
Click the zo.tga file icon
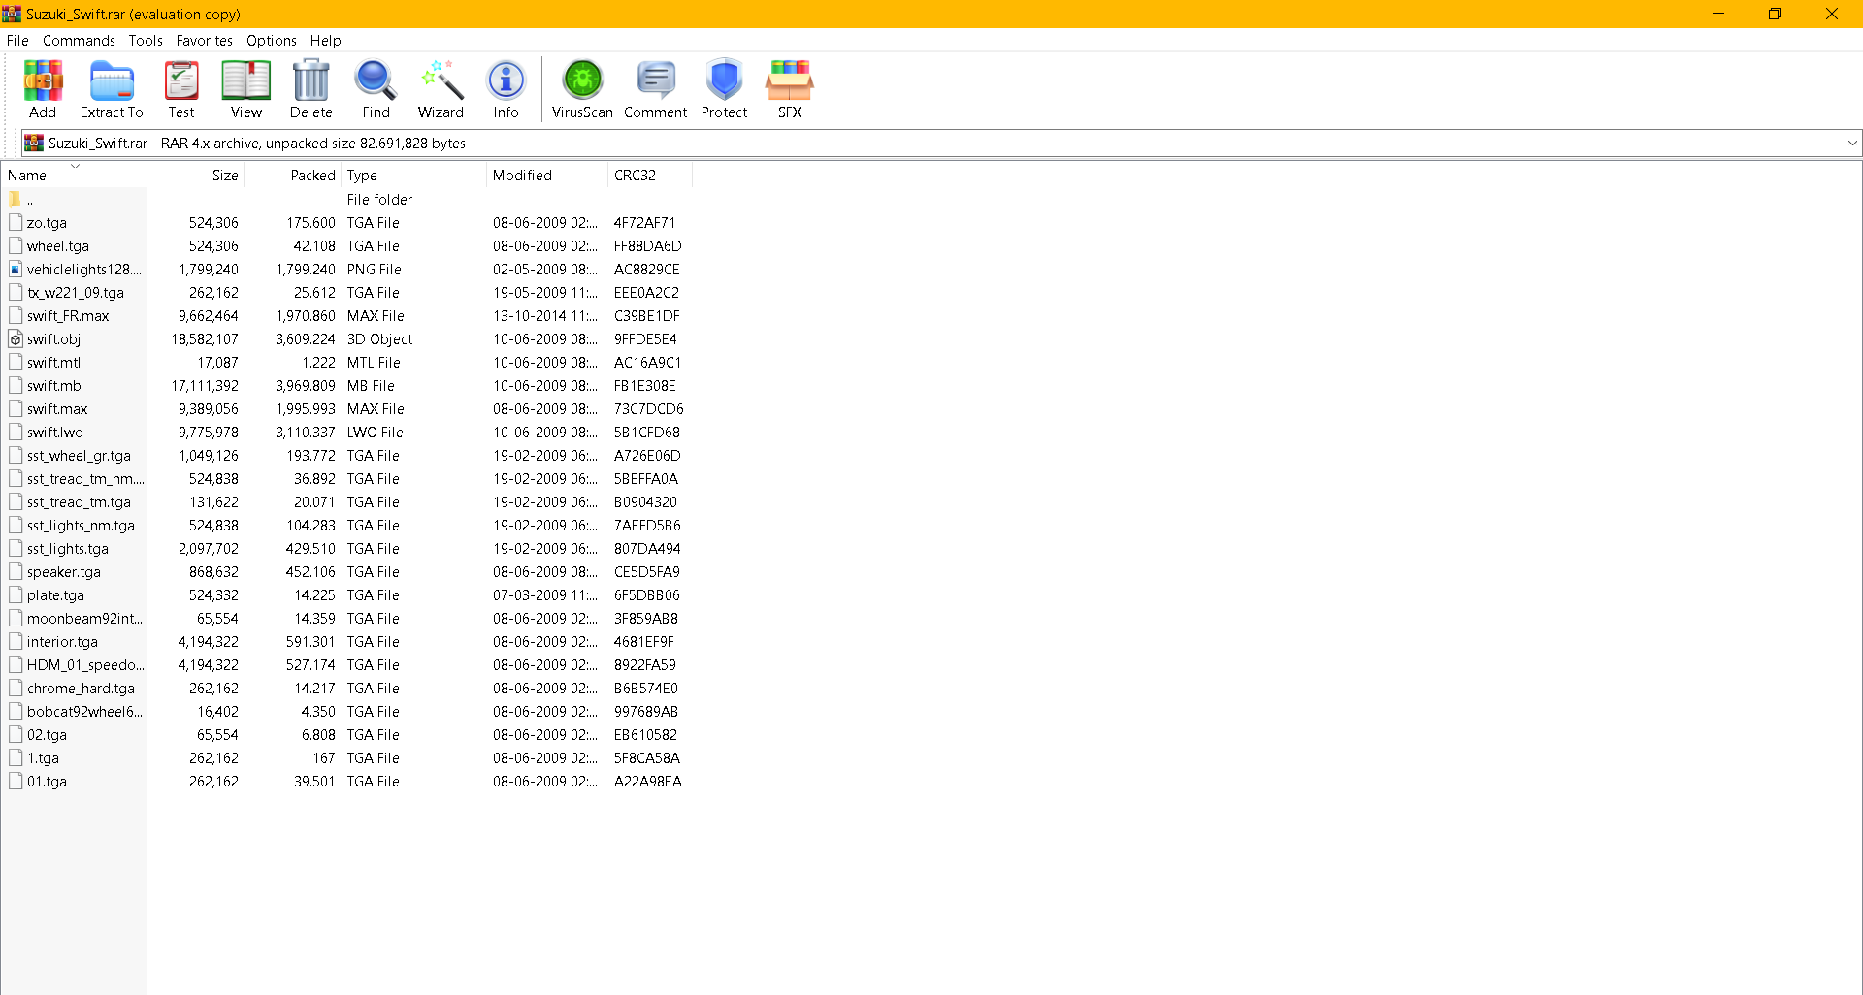click(16, 222)
